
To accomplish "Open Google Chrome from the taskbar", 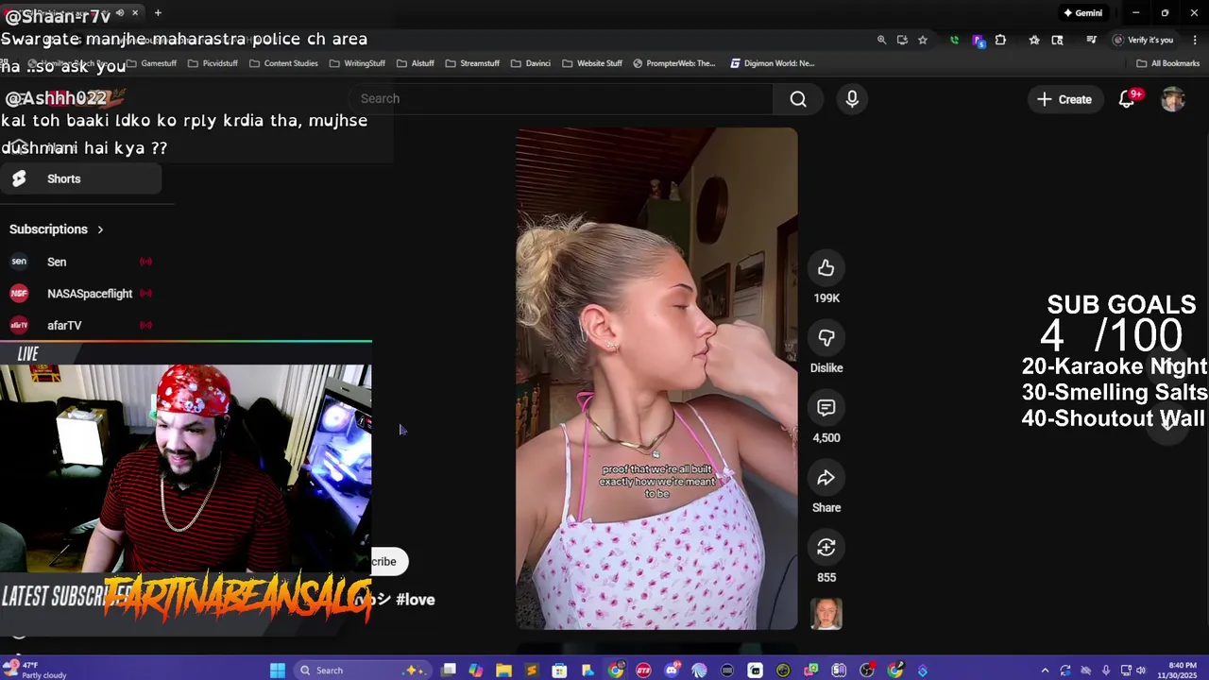I will pyautogui.click(x=616, y=671).
